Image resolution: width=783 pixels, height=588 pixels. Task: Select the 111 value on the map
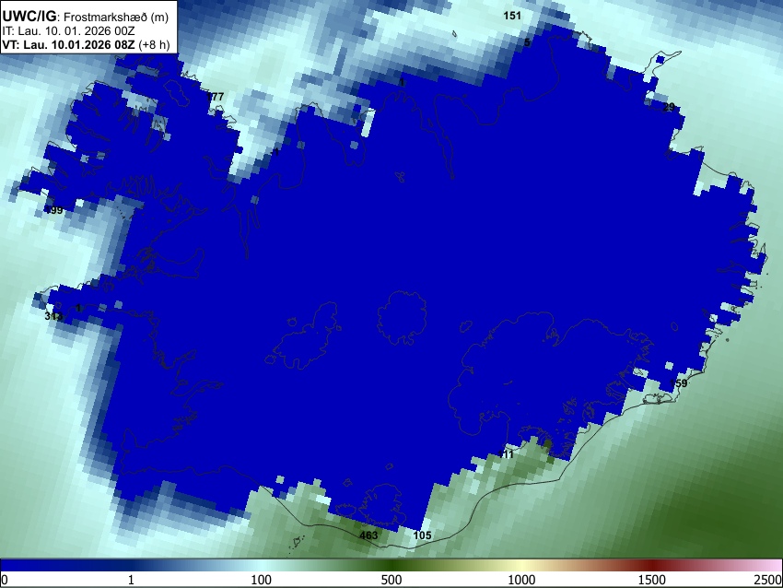tap(506, 454)
